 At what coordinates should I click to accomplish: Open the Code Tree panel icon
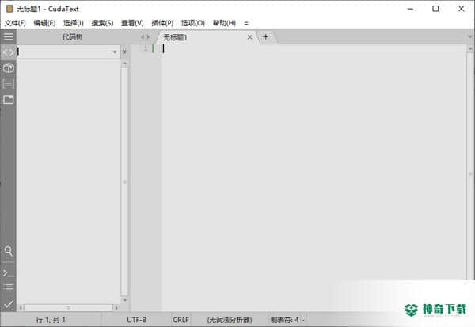click(8, 52)
